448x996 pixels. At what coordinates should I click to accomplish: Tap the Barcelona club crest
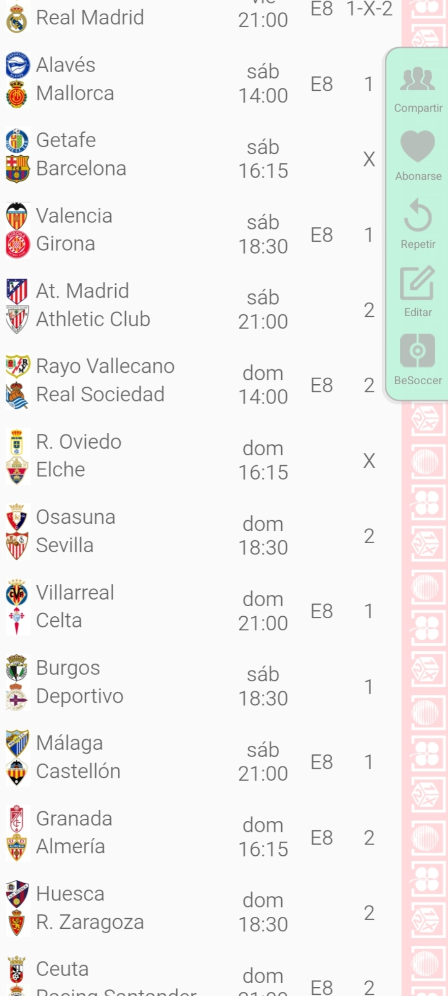tap(17, 169)
